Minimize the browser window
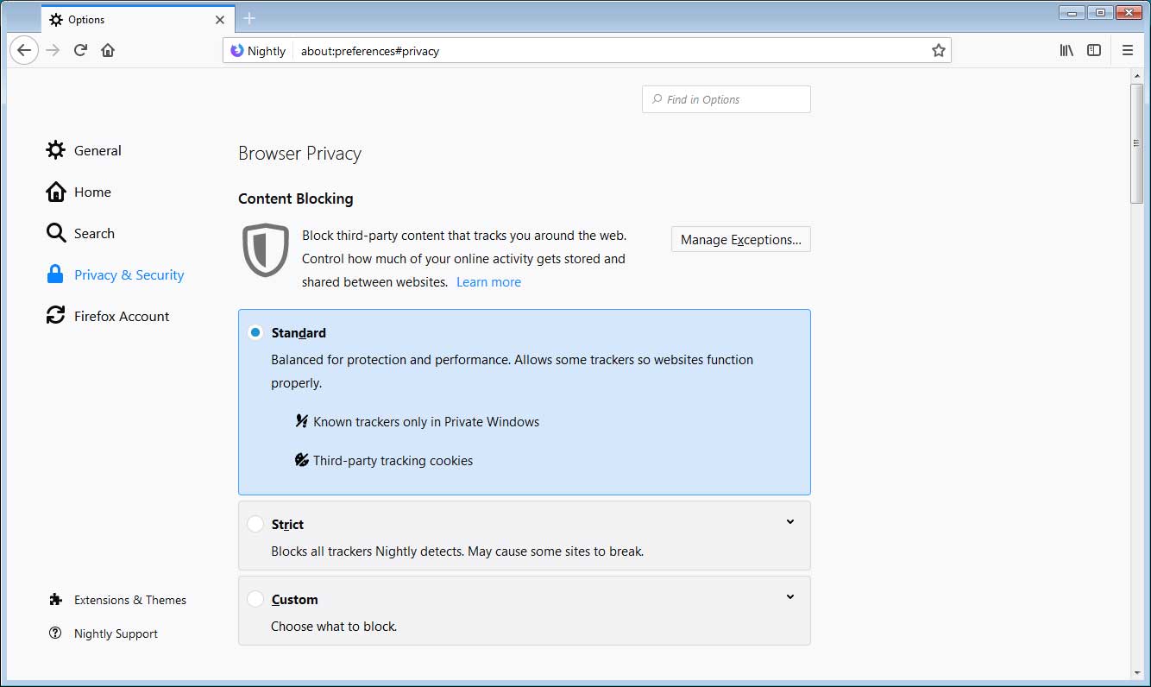The height and width of the screenshot is (687, 1151). click(x=1072, y=12)
